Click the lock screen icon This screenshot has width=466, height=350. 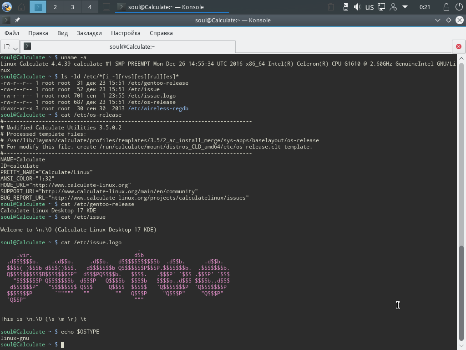pos(446,7)
